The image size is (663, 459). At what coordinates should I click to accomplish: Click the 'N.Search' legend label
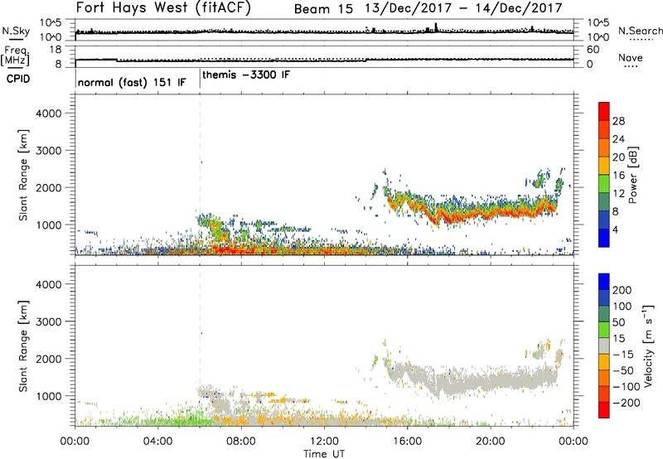click(641, 31)
